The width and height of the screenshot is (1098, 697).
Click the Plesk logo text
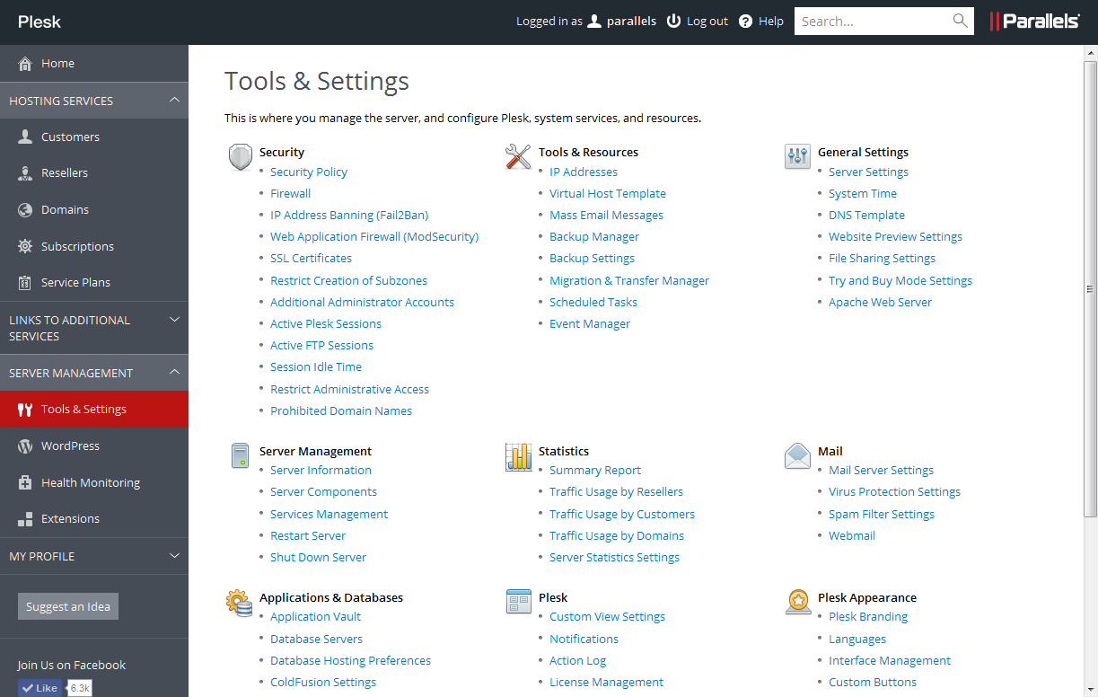coord(40,22)
